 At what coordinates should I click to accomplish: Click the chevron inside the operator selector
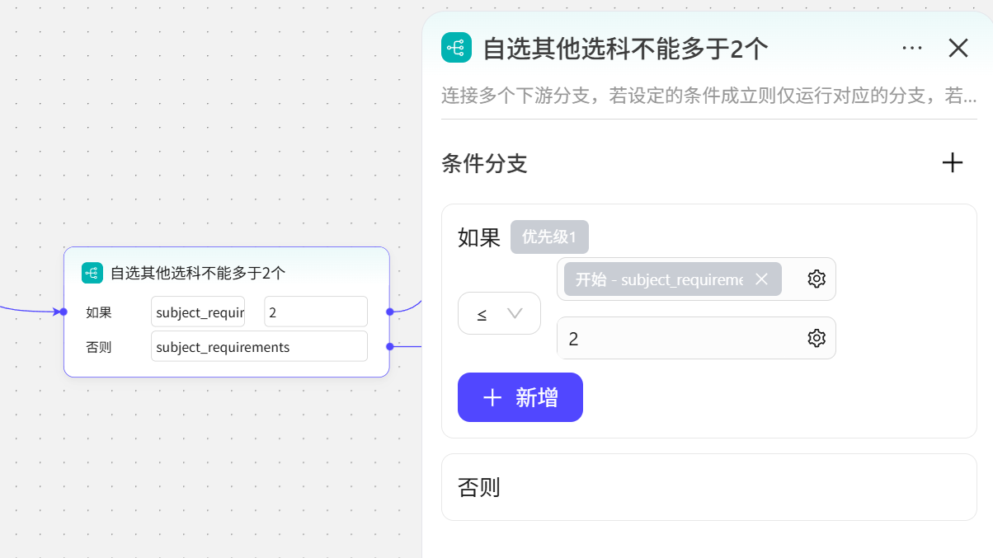(515, 313)
